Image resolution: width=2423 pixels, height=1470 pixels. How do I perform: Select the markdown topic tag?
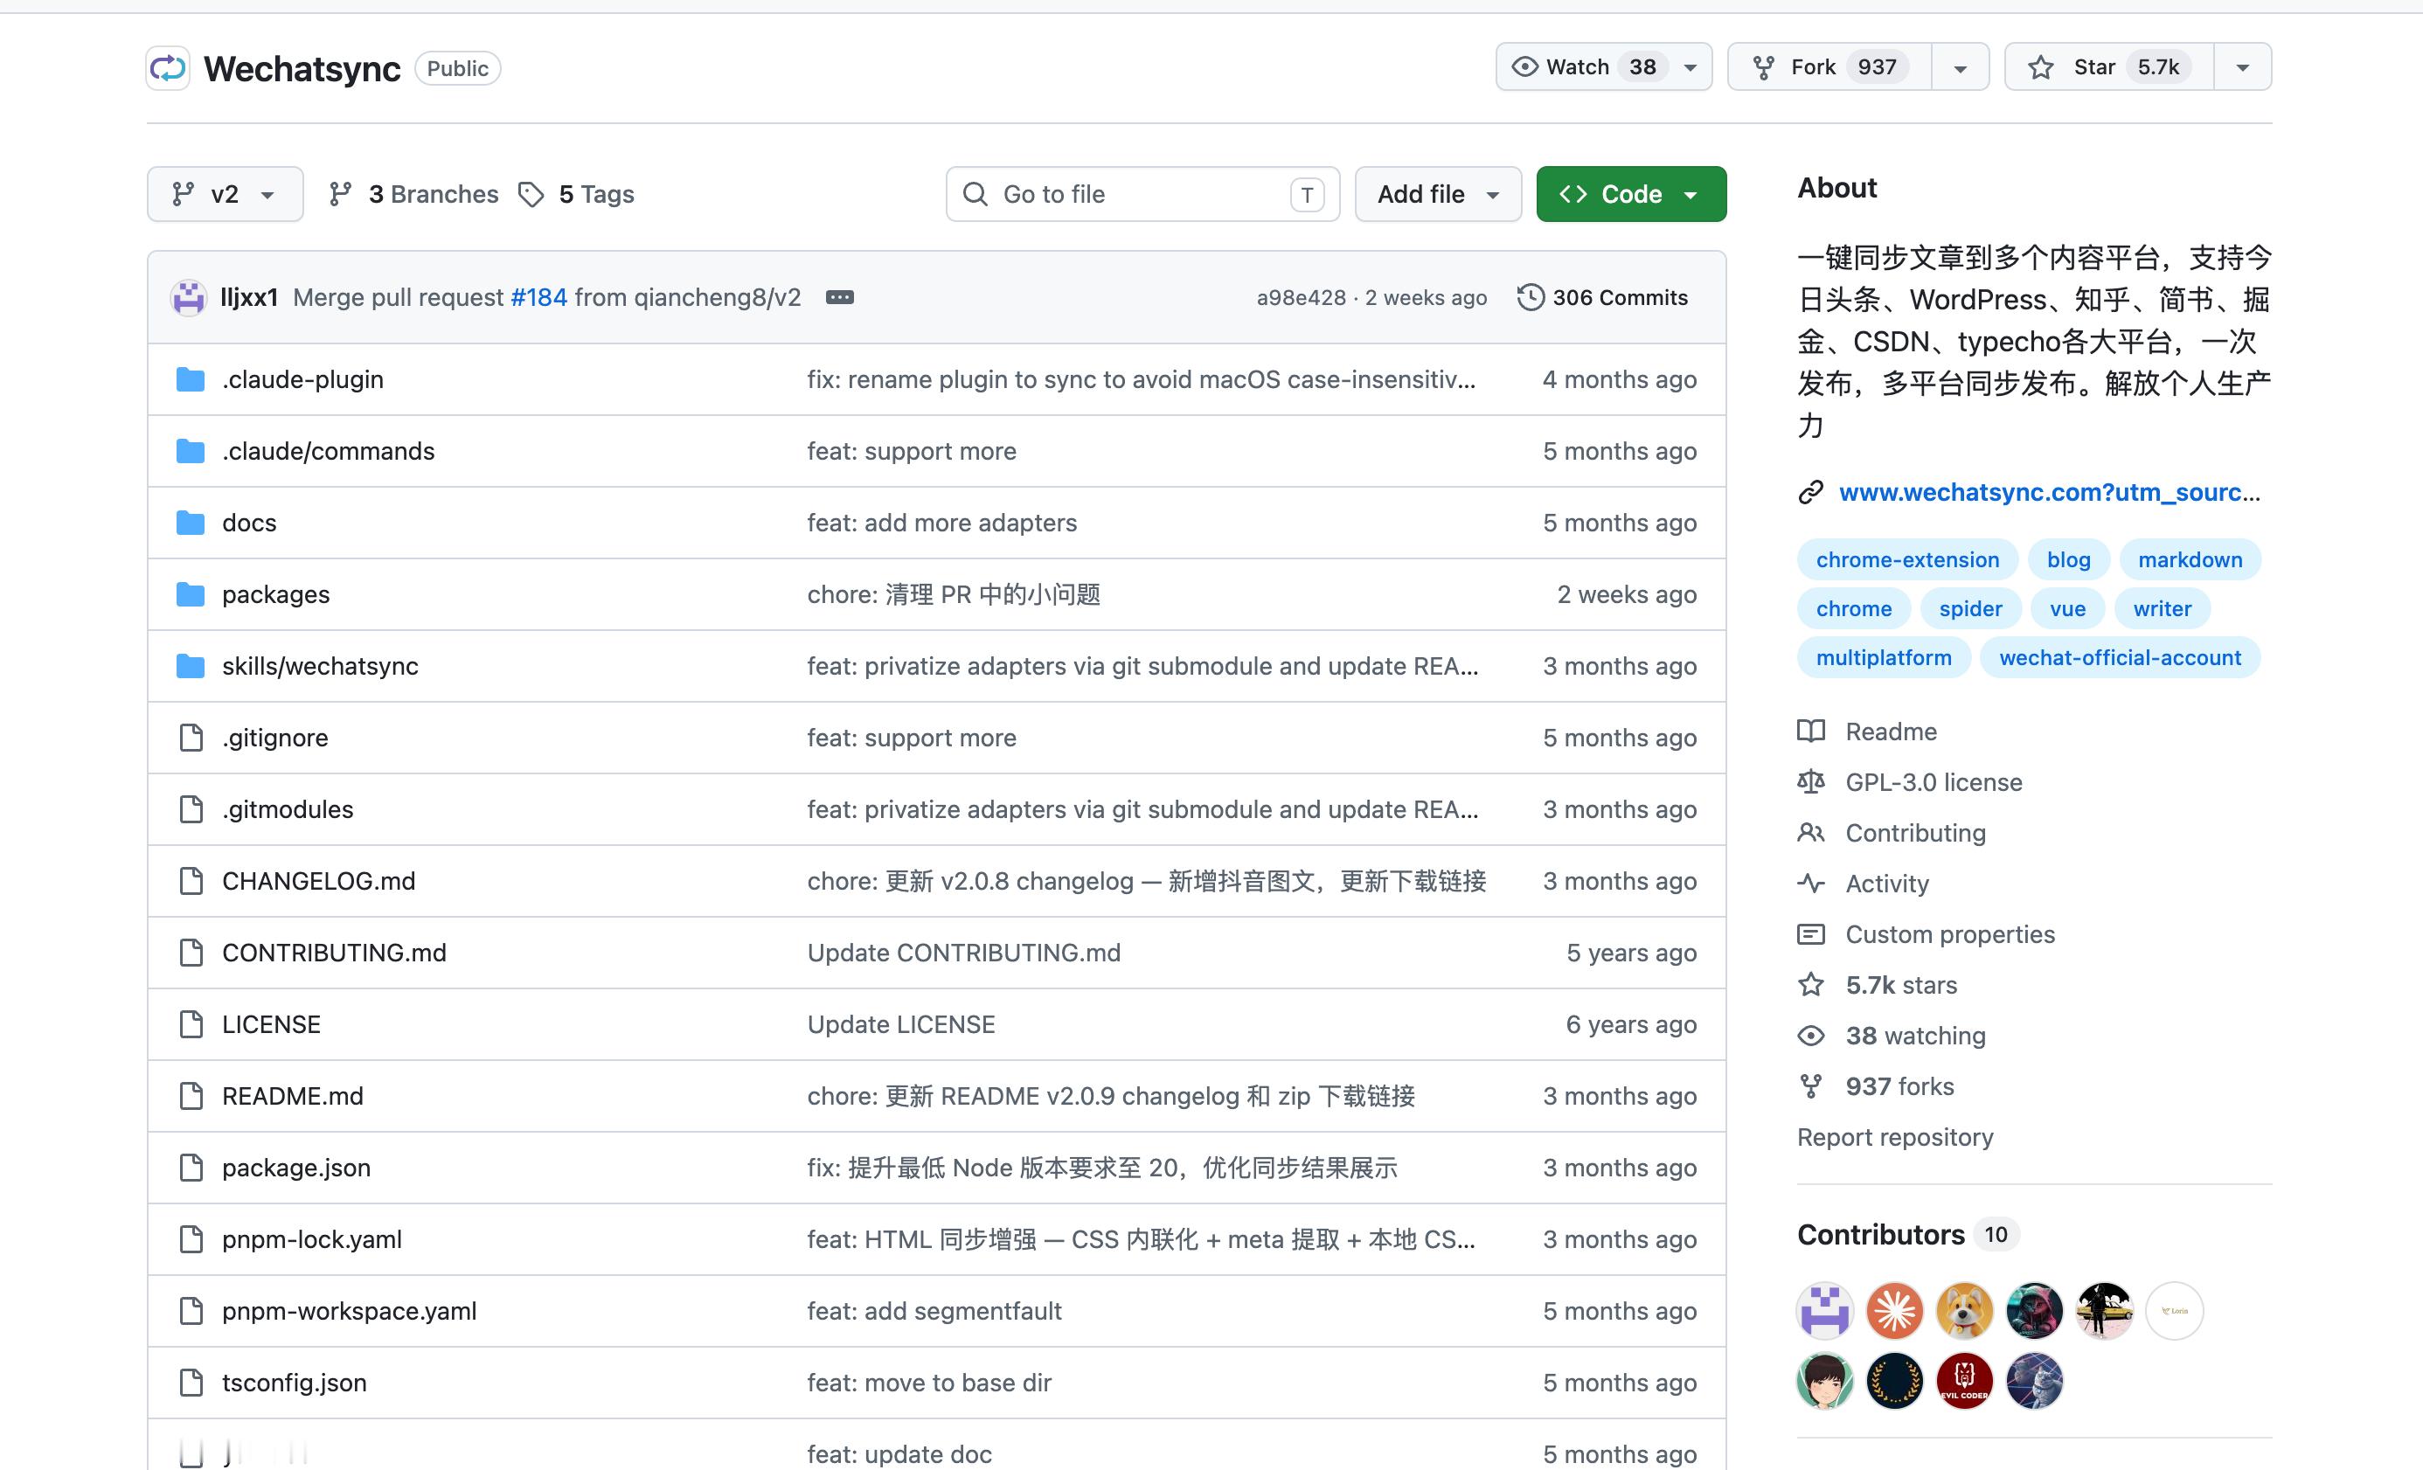click(x=2190, y=559)
